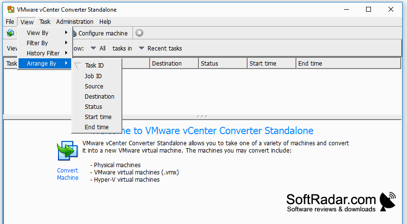Open the Help menu
The image size is (407, 224).
[105, 22]
